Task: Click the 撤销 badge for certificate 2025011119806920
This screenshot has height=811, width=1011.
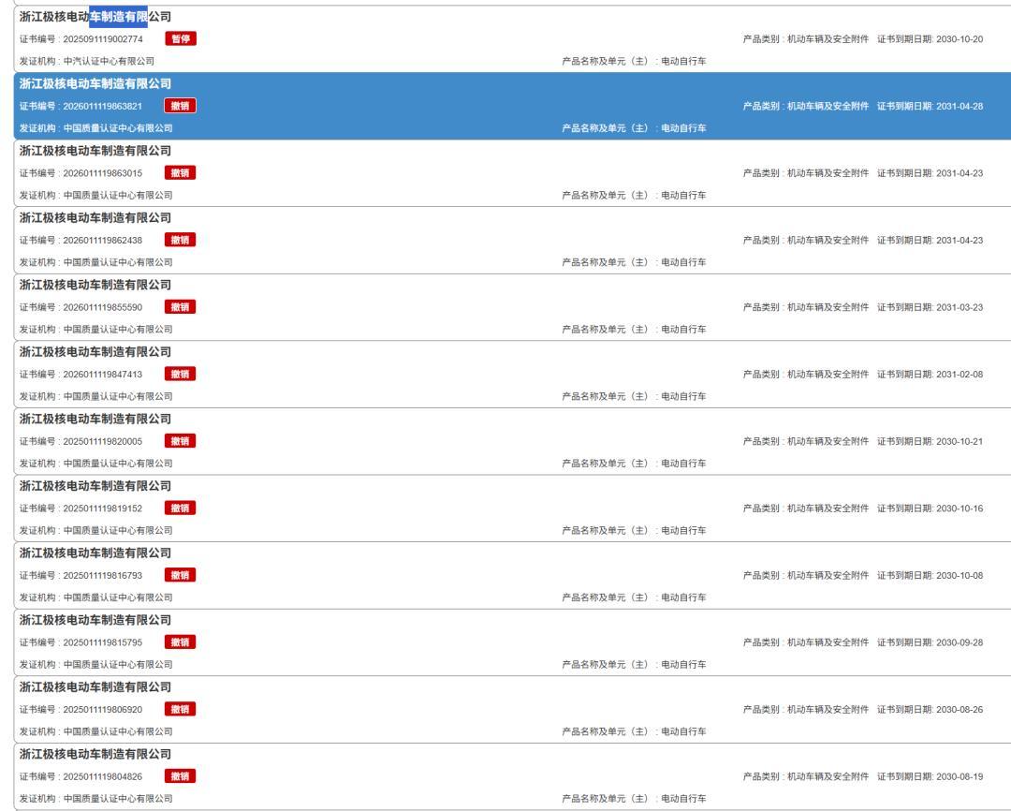Action: (180, 710)
